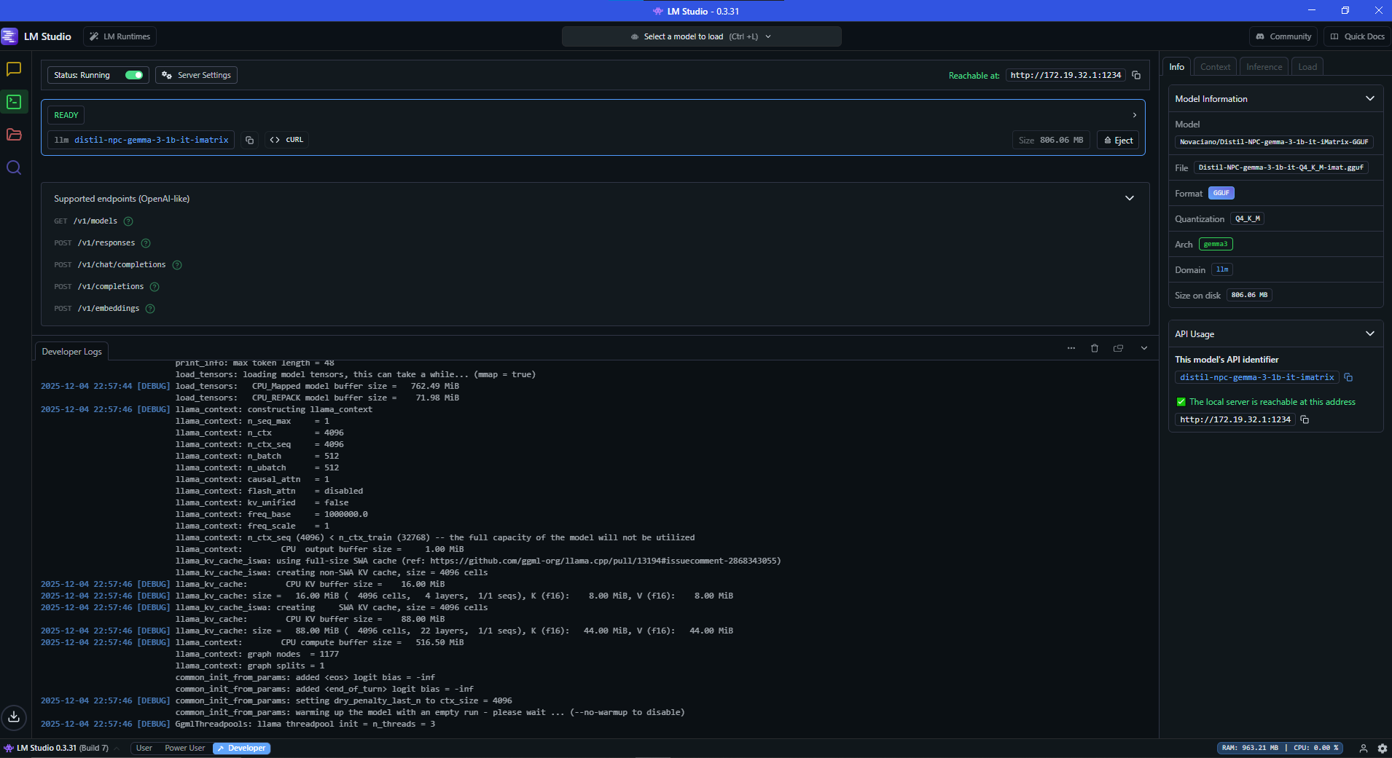The width and height of the screenshot is (1392, 758).
Task: Open the Select a model to load dropdown
Action: point(701,36)
